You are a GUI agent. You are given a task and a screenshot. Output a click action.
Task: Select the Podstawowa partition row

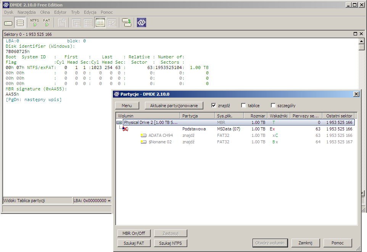tap(235, 129)
